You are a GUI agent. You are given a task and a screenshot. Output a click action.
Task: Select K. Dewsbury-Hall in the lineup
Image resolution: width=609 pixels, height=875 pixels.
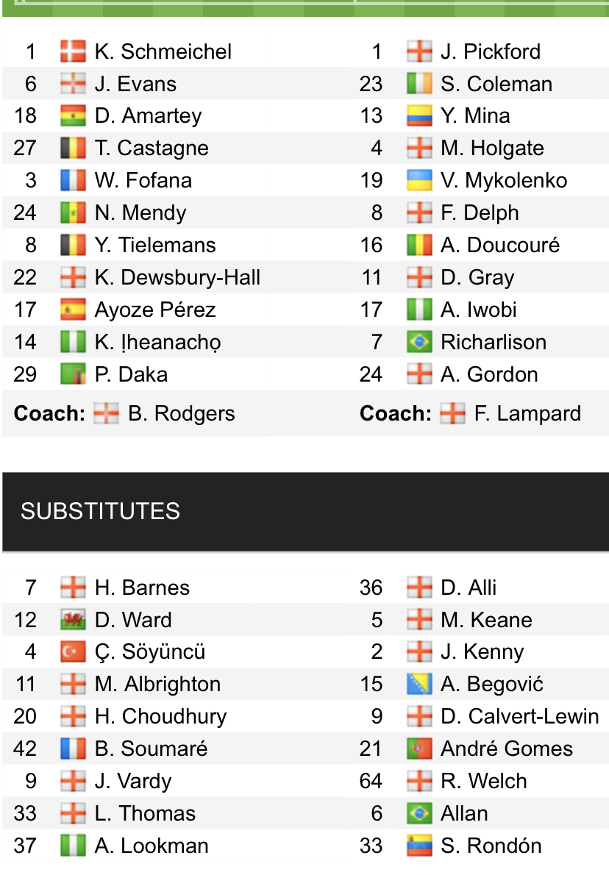(177, 277)
